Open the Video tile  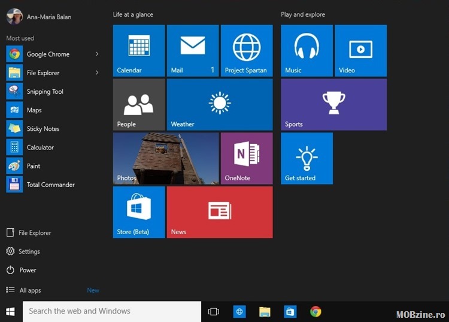pos(361,51)
